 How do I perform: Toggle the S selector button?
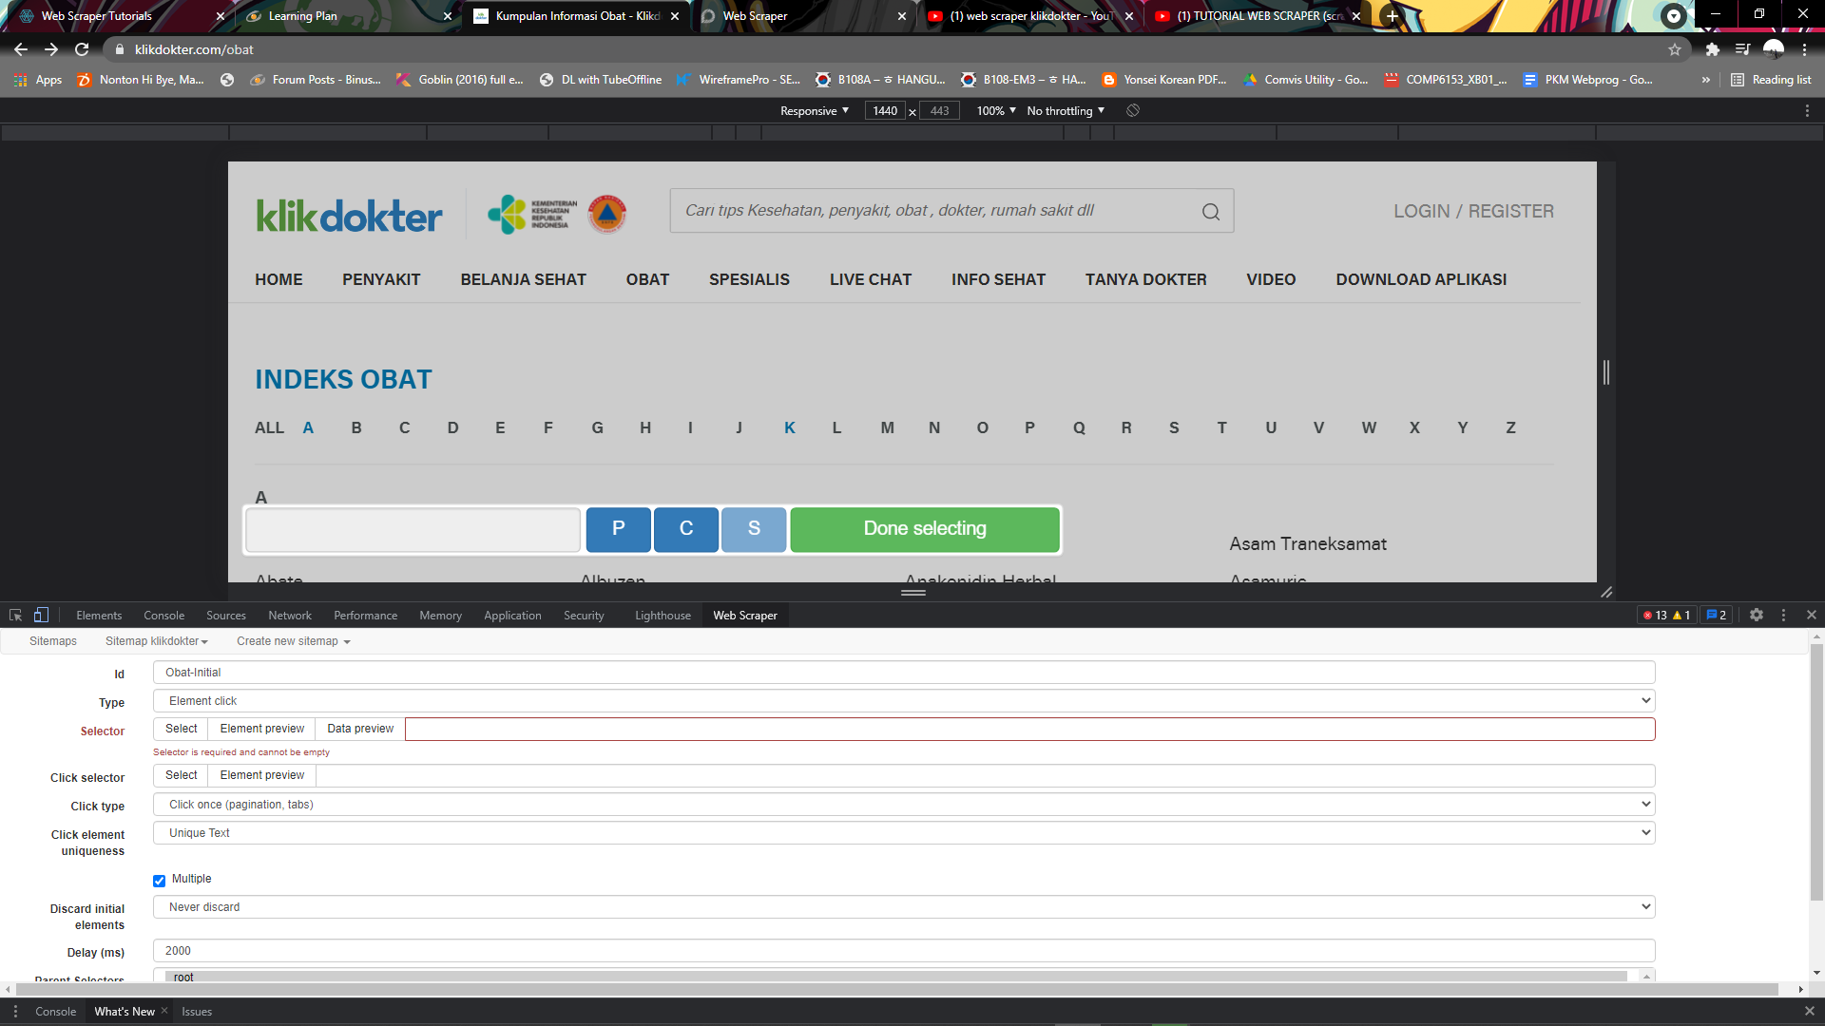754,529
